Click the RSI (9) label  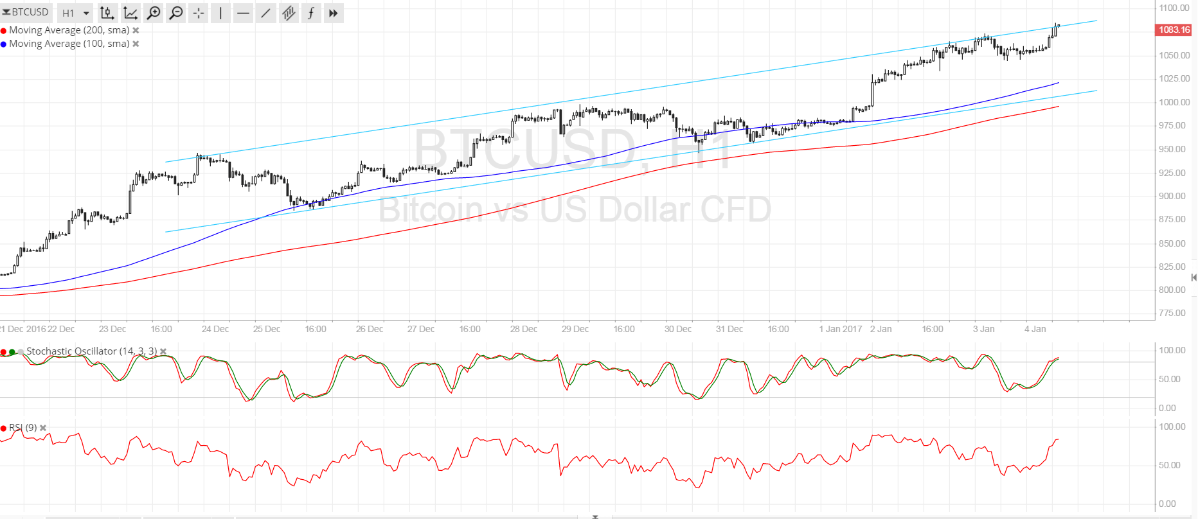coord(23,428)
